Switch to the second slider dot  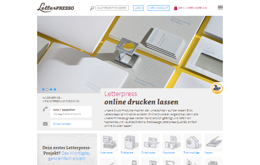point(47,89)
